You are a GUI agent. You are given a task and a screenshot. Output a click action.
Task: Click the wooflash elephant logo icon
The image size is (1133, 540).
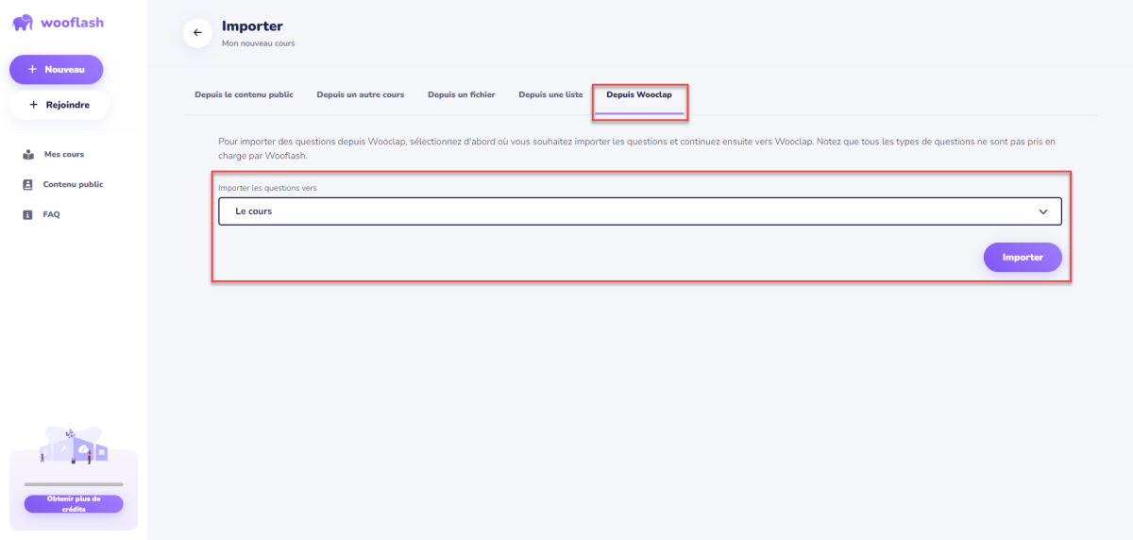24,23
